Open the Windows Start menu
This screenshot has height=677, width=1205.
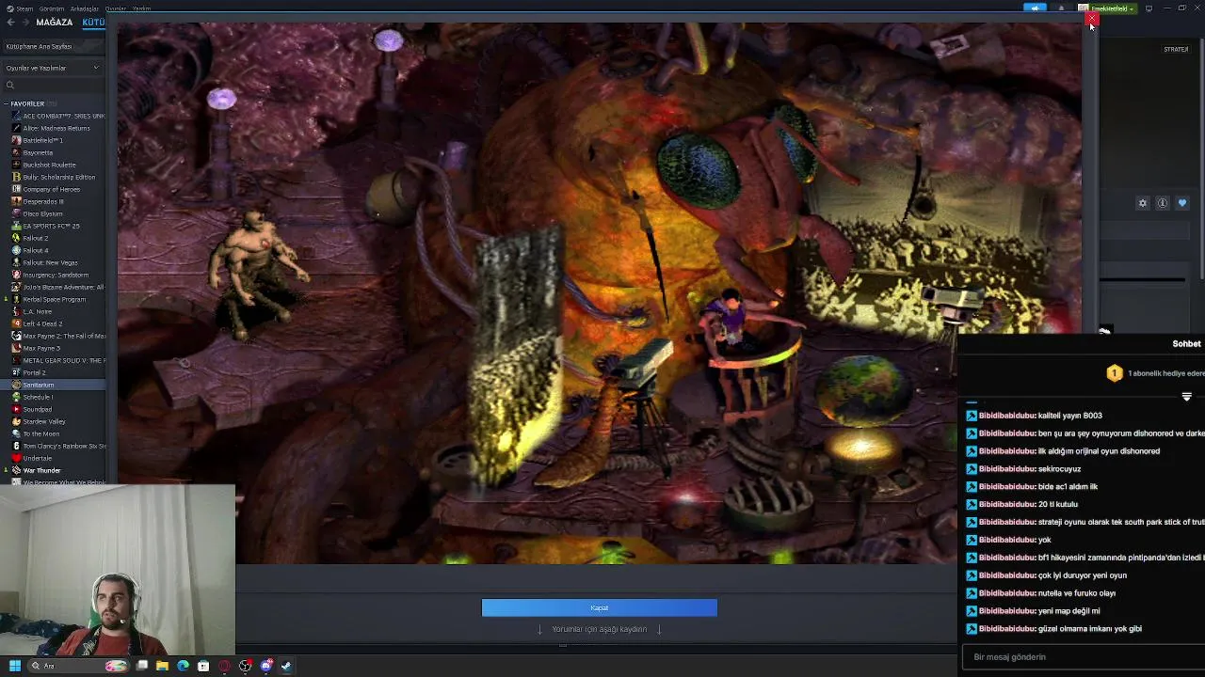14,666
